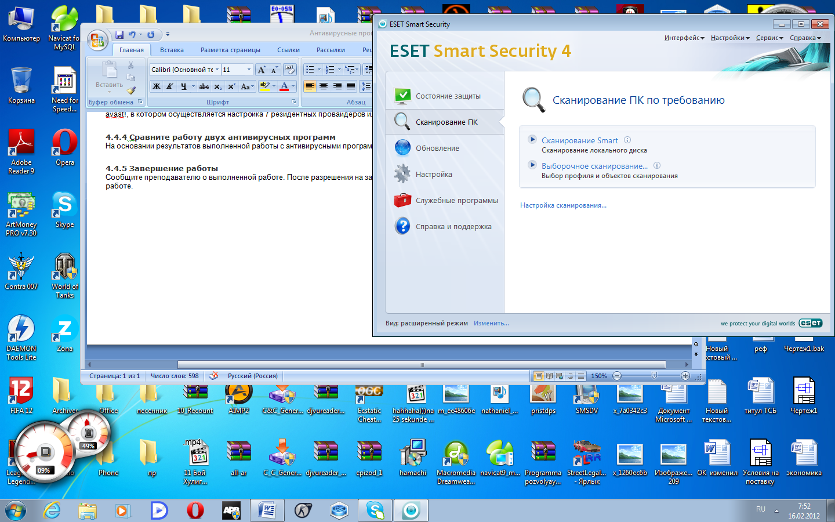Click the Grow Font icon in Word
Screen dimensions: 835x522
click(262, 70)
